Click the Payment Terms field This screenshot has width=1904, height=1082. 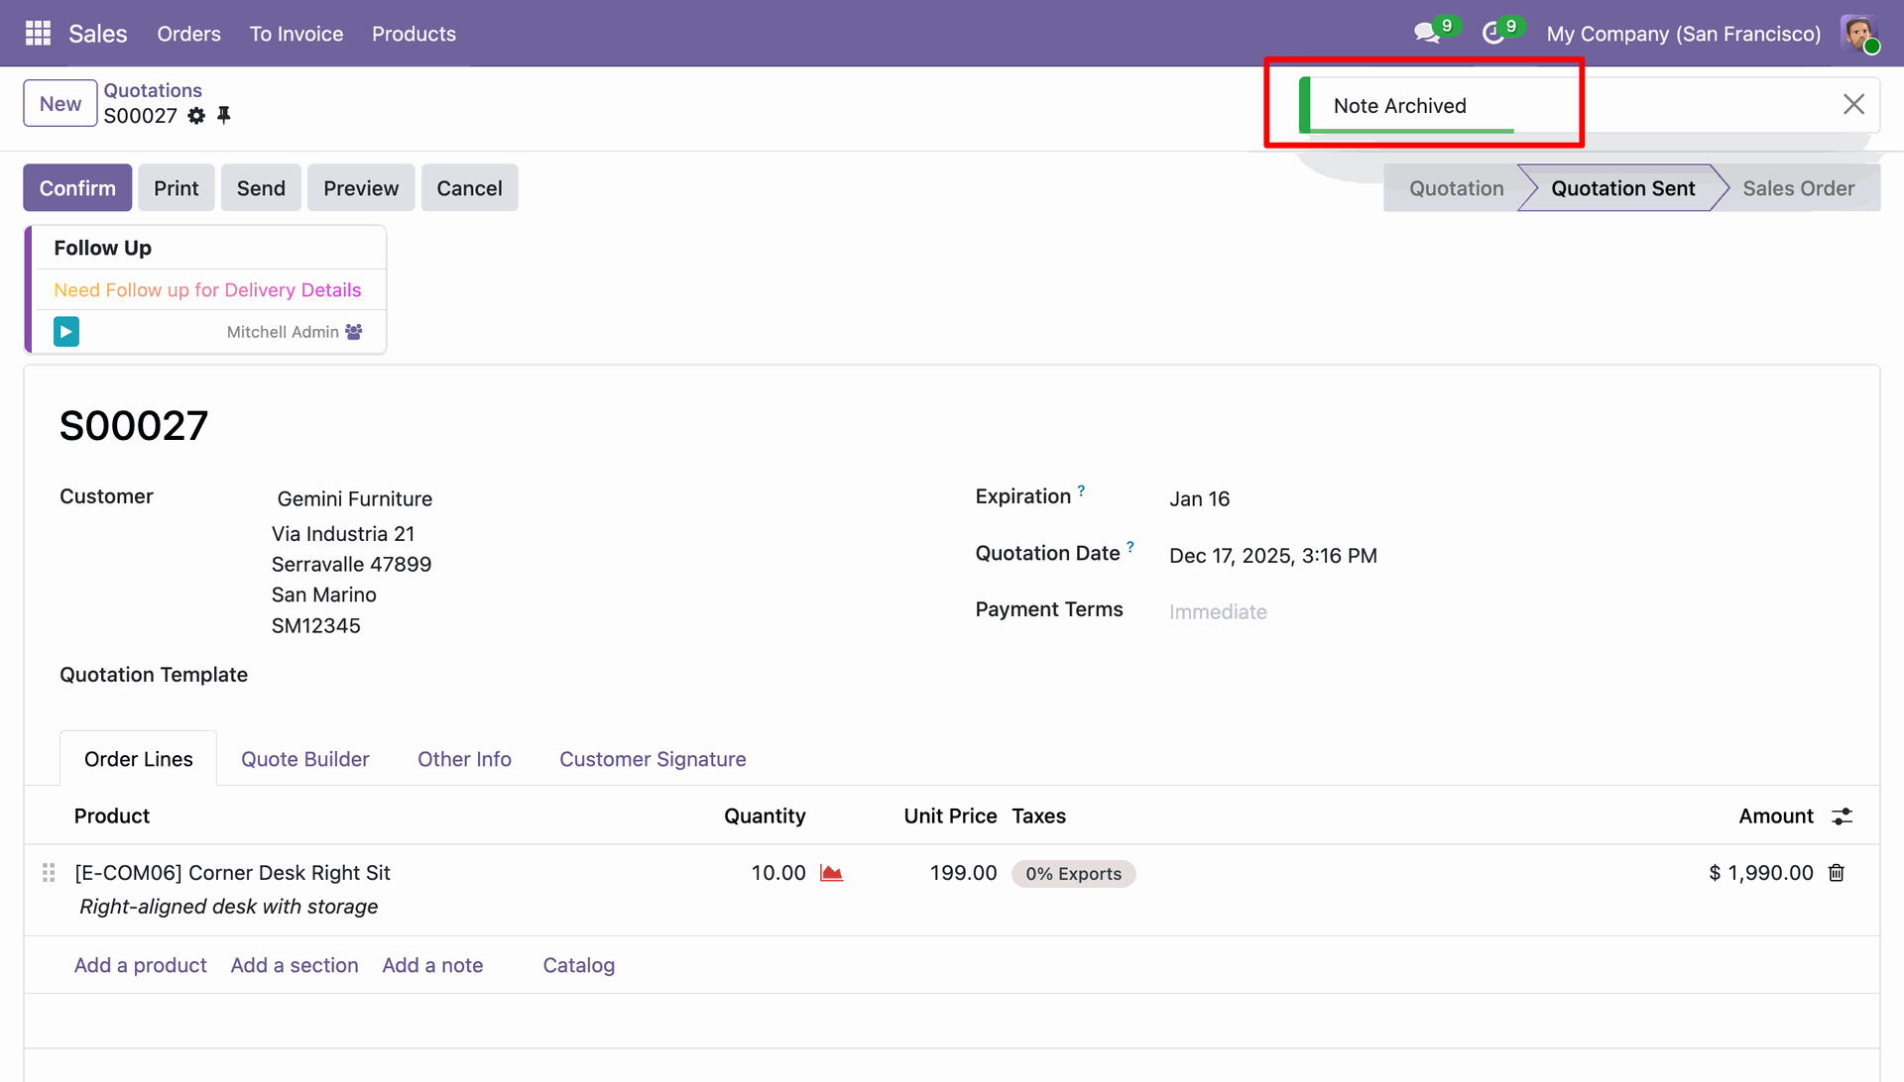coord(1218,612)
